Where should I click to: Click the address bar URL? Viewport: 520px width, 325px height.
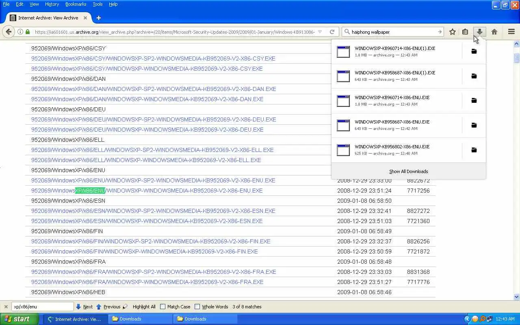[x=175, y=32]
